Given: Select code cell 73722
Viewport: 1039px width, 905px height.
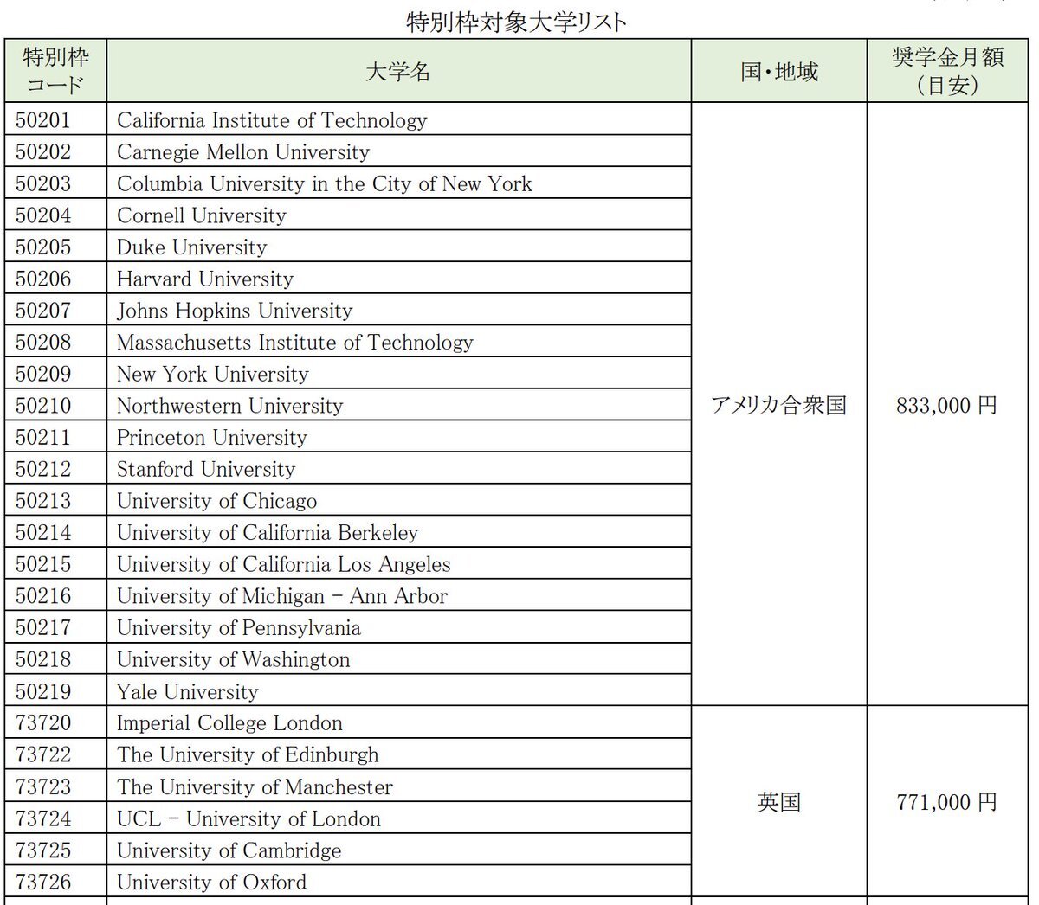Looking at the screenshot, I should pyautogui.click(x=55, y=754).
